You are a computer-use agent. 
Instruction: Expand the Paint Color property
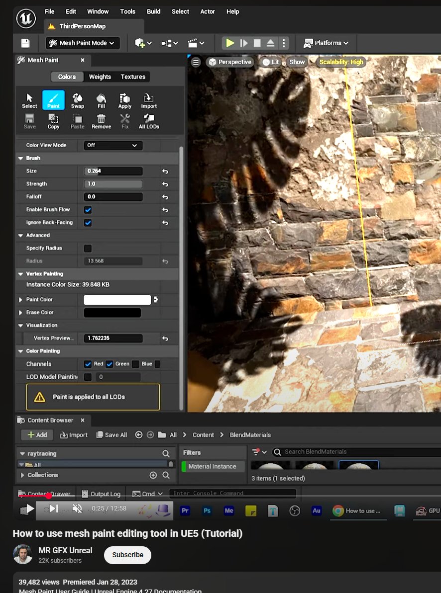20,300
